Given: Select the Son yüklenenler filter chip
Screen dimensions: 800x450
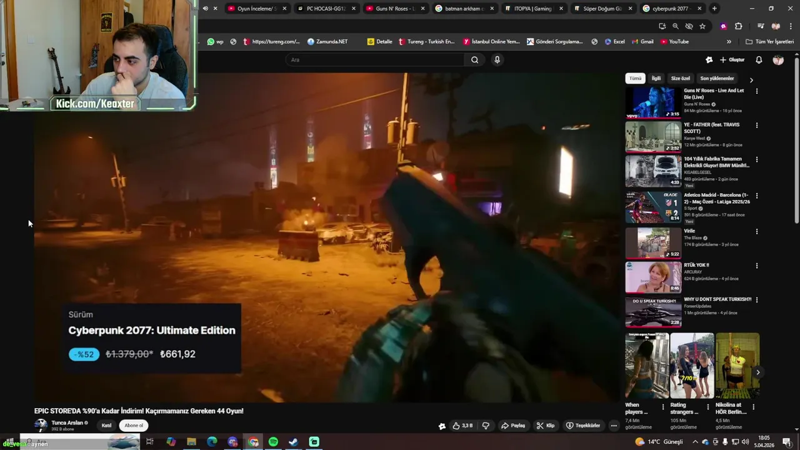Looking at the screenshot, I should click(x=717, y=79).
